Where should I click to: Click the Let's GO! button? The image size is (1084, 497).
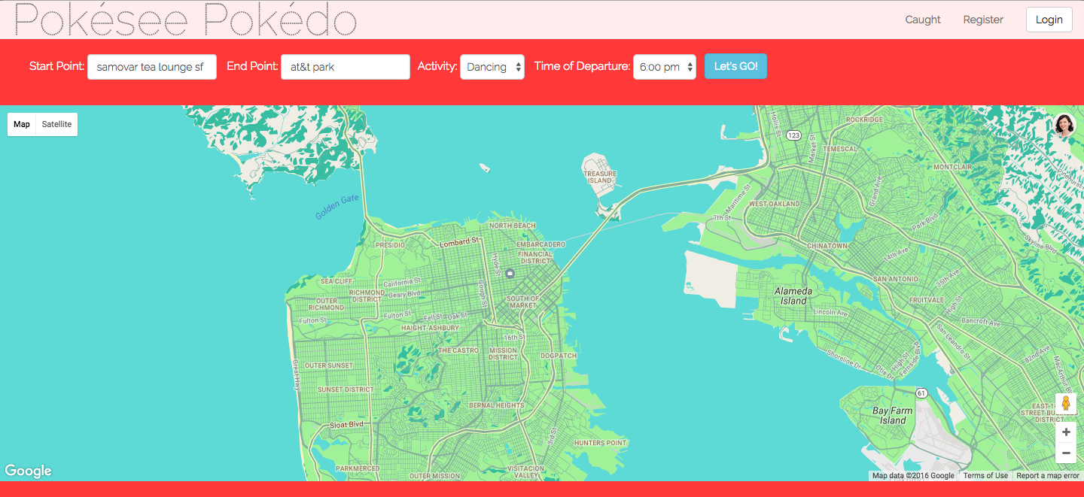pos(735,66)
